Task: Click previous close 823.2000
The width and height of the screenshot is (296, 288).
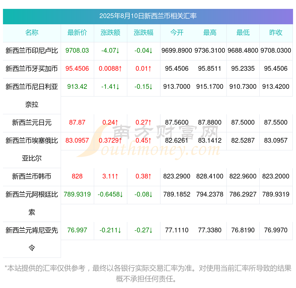Action: pyautogui.click(x=276, y=176)
